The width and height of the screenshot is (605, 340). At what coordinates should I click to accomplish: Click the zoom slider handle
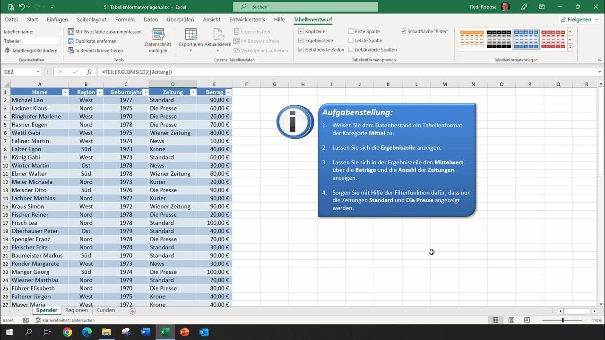click(x=562, y=320)
